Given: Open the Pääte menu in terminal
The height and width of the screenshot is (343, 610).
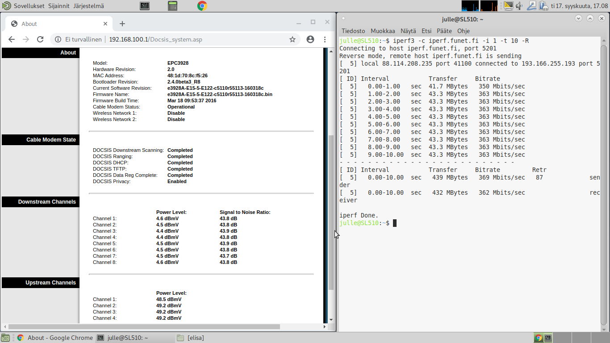Looking at the screenshot, I should (x=444, y=31).
